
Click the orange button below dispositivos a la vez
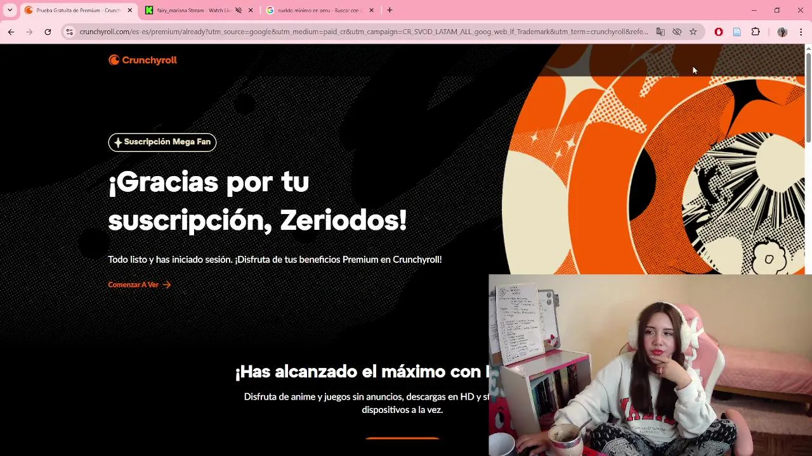tap(402, 438)
